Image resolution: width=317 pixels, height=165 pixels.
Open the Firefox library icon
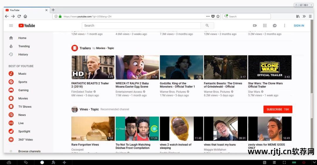click(x=298, y=16)
